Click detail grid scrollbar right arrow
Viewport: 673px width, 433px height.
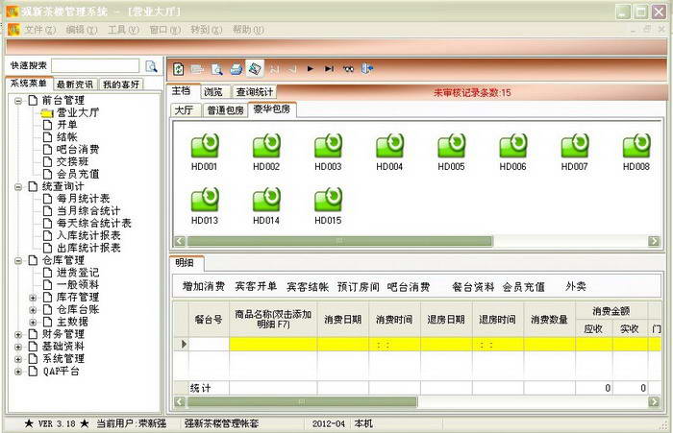[x=654, y=401]
